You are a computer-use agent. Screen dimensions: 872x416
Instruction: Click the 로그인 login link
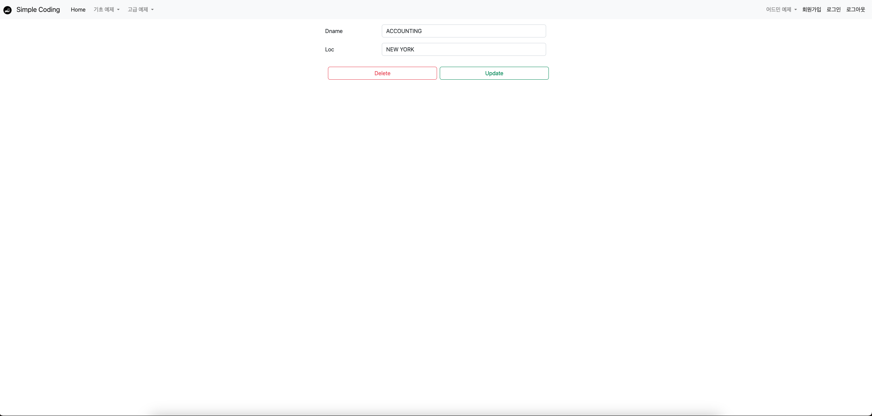pos(833,10)
